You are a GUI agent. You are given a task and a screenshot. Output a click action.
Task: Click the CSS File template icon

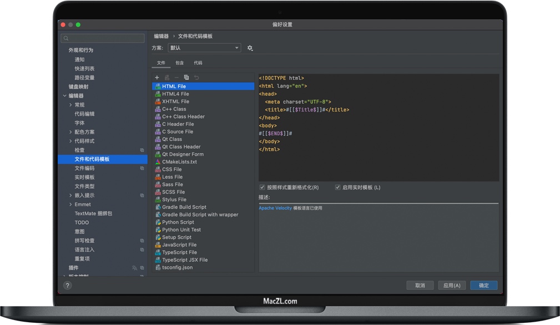(x=158, y=169)
